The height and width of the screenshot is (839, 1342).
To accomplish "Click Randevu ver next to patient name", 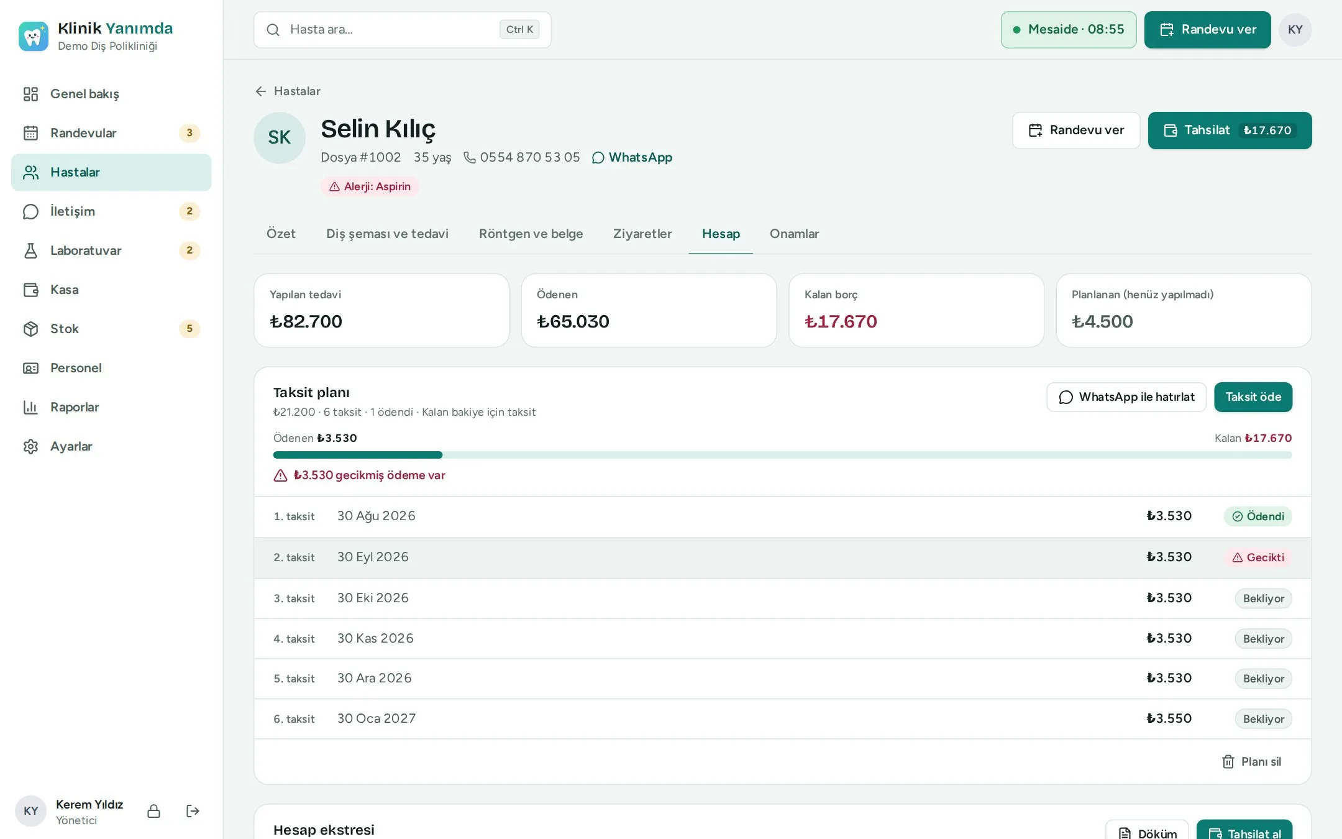I will [x=1076, y=131].
